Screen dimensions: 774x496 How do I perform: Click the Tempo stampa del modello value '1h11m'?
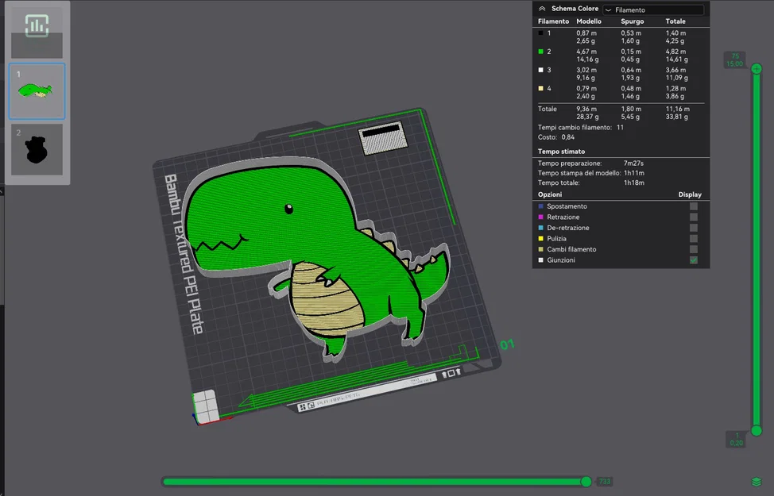pyautogui.click(x=634, y=173)
